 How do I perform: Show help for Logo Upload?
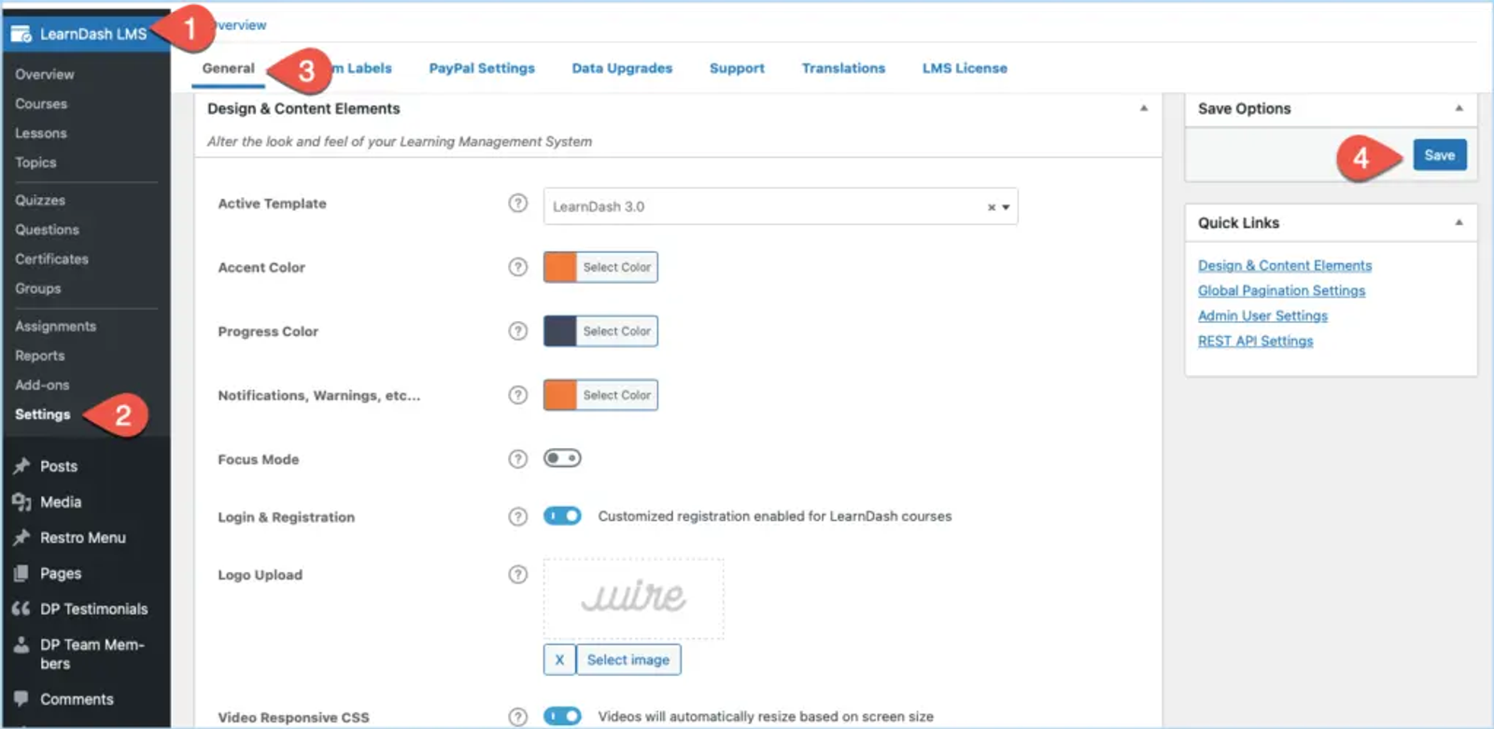click(x=518, y=575)
